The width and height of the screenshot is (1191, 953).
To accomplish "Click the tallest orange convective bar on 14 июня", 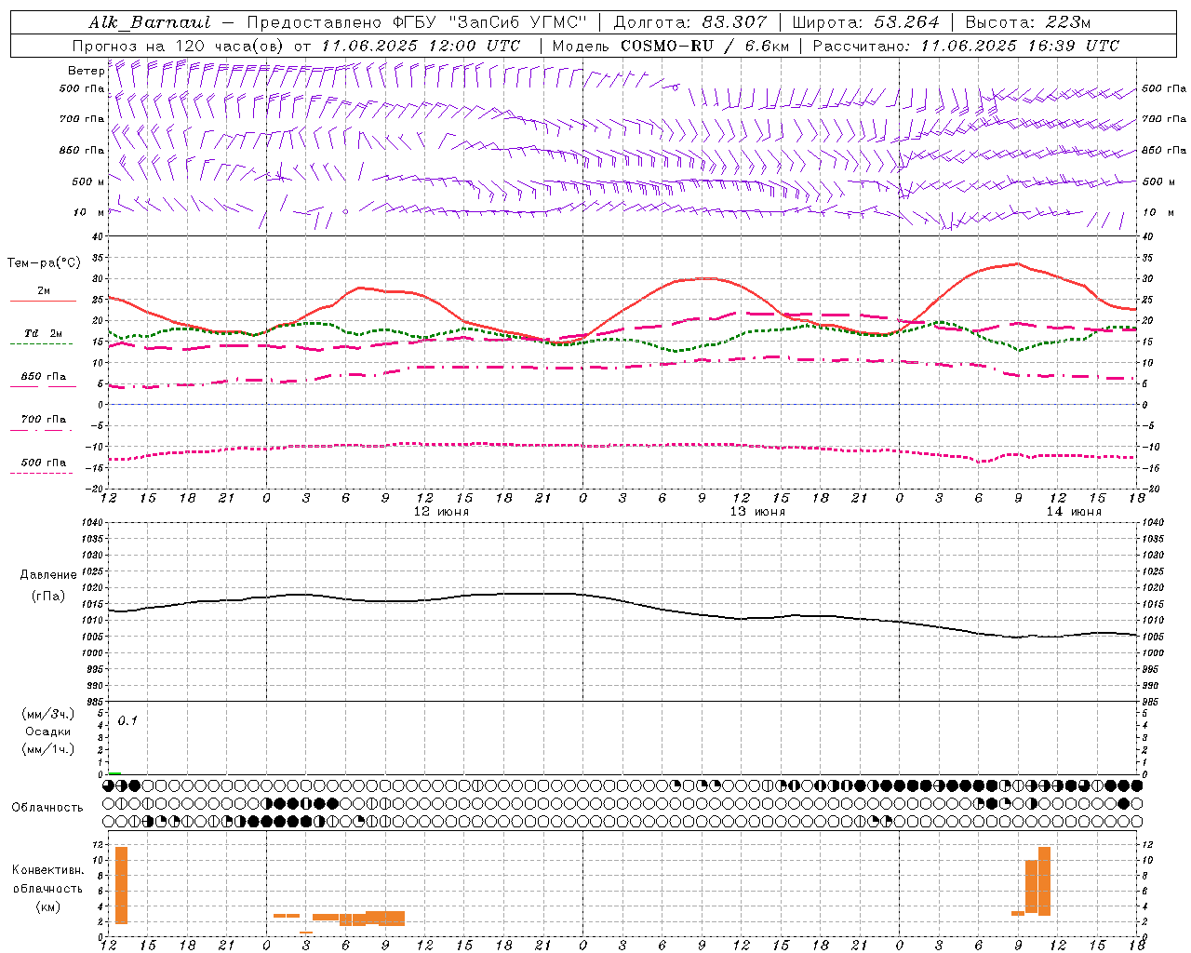I will point(1044,881).
